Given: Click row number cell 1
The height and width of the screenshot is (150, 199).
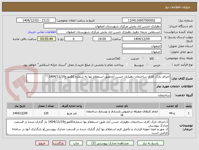Looking at the screenshot, I should [x=189, y=113].
